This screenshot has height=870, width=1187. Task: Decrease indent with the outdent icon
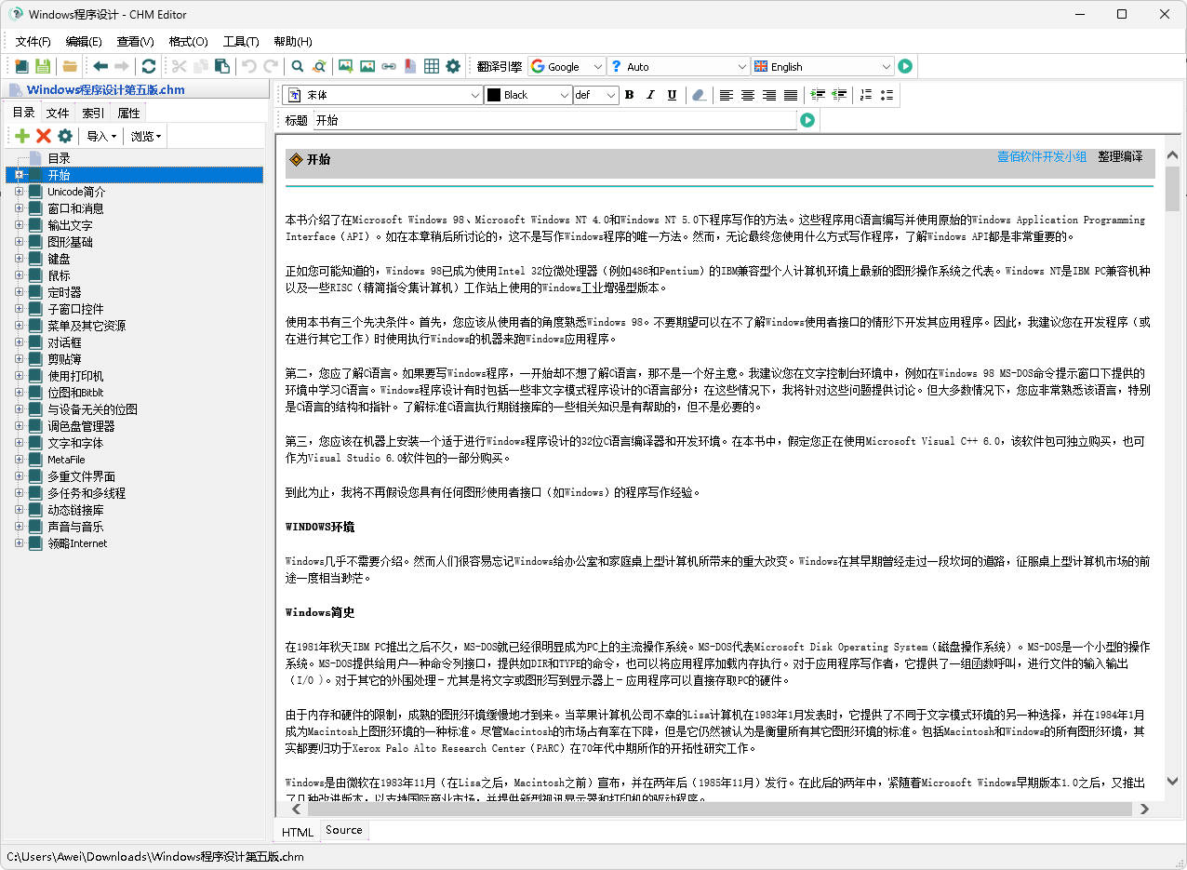839,95
